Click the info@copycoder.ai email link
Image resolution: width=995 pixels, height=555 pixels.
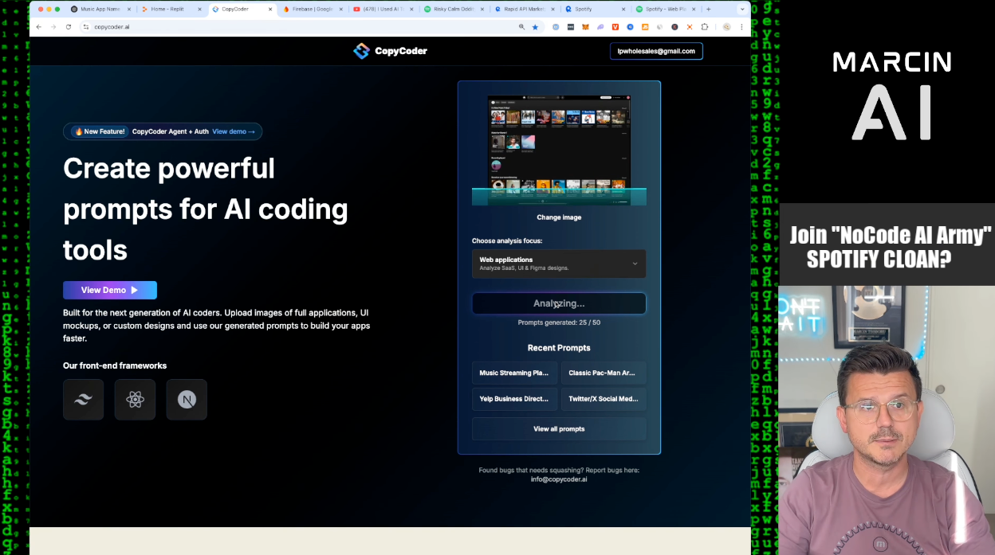click(x=559, y=479)
